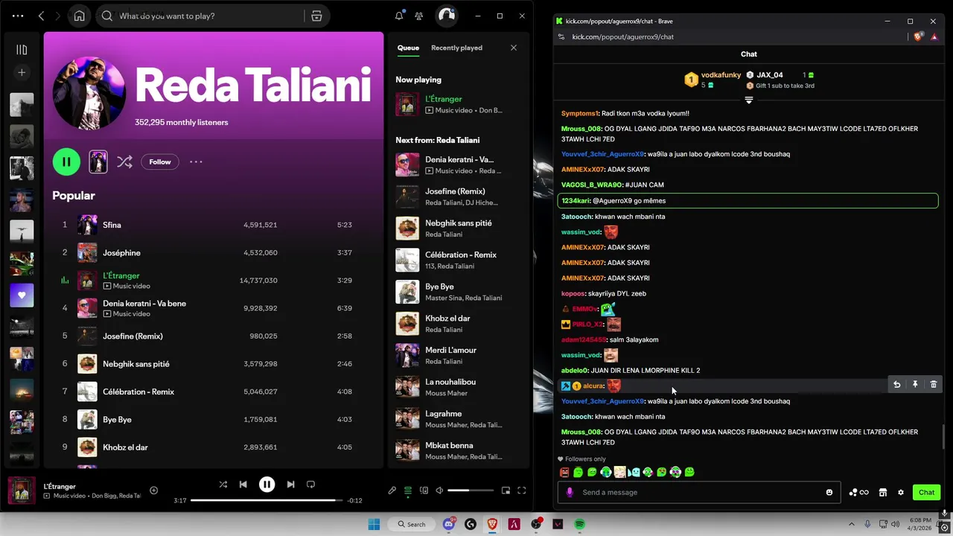This screenshot has height=536, width=953.
Task: Click Lagrahme queue thumbnail
Action: (x=407, y=419)
